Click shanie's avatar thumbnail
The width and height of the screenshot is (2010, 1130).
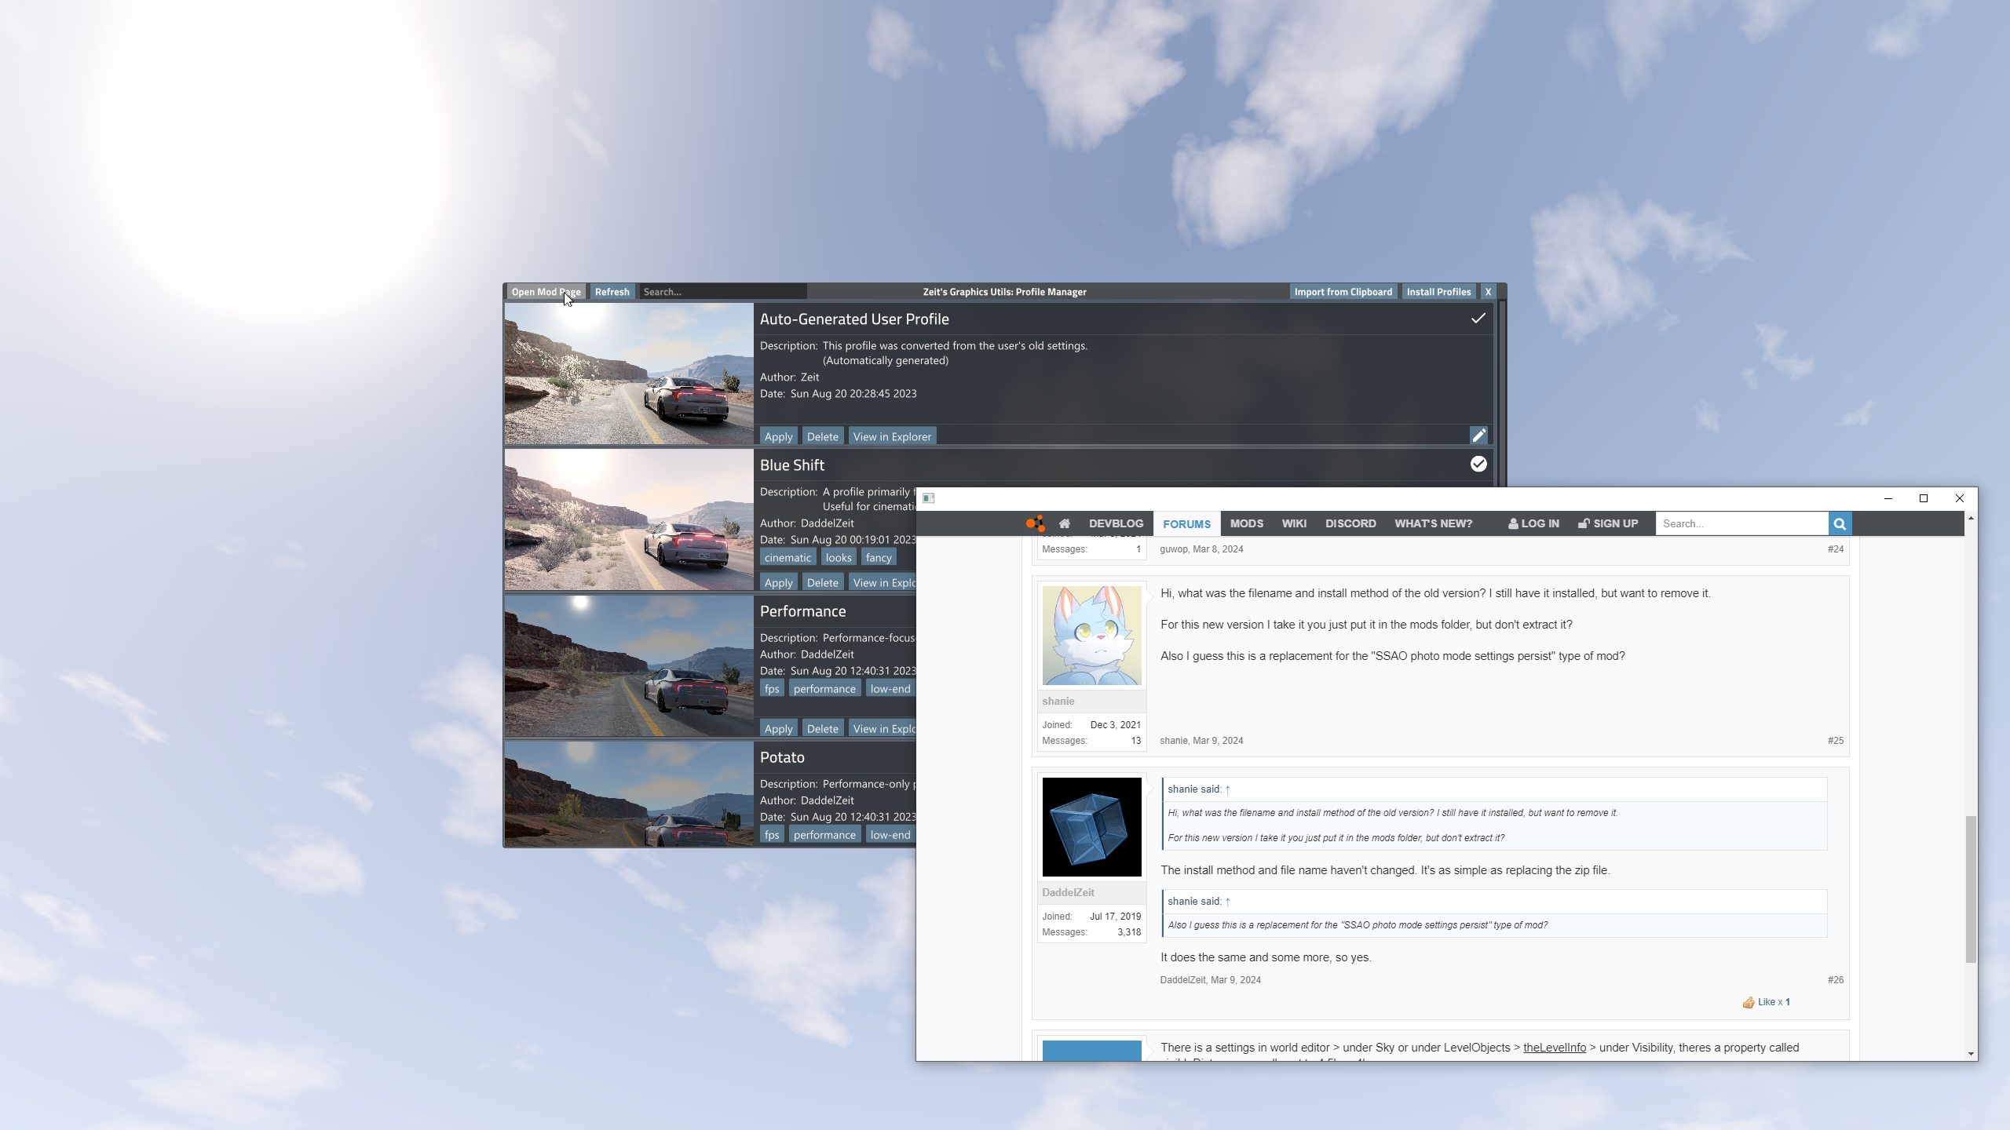point(1091,636)
